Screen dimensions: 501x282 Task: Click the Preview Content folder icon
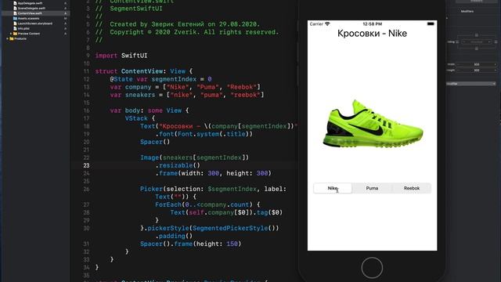(x=15, y=34)
